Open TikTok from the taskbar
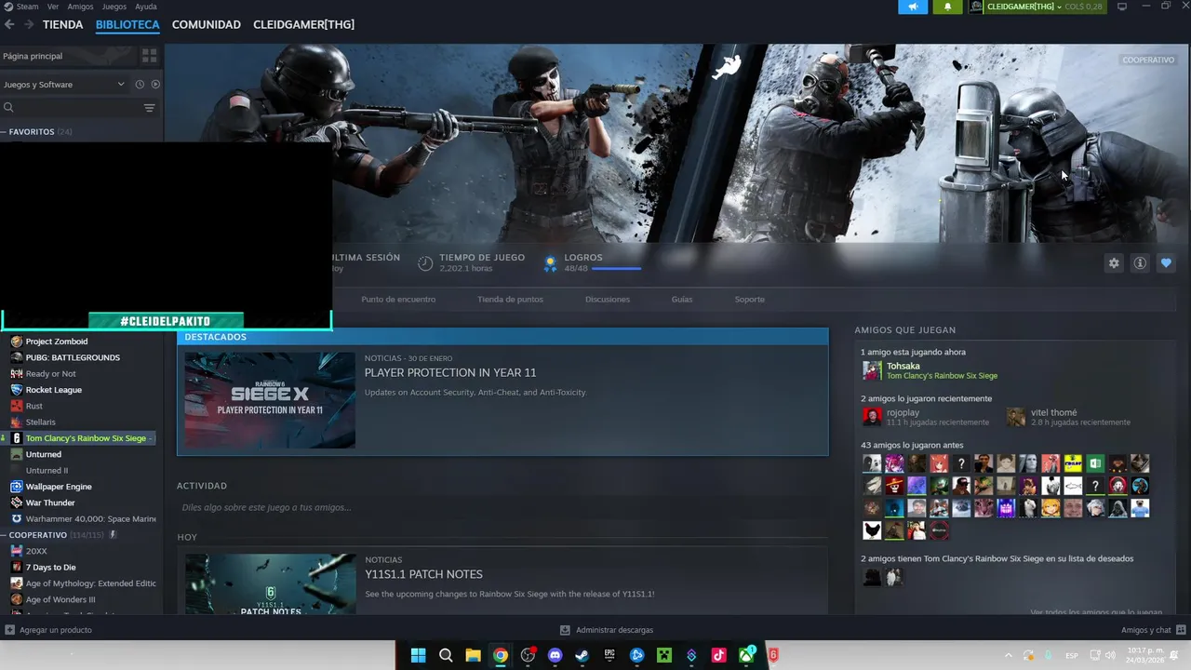Image resolution: width=1191 pixels, height=670 pixels. [718, 655]
